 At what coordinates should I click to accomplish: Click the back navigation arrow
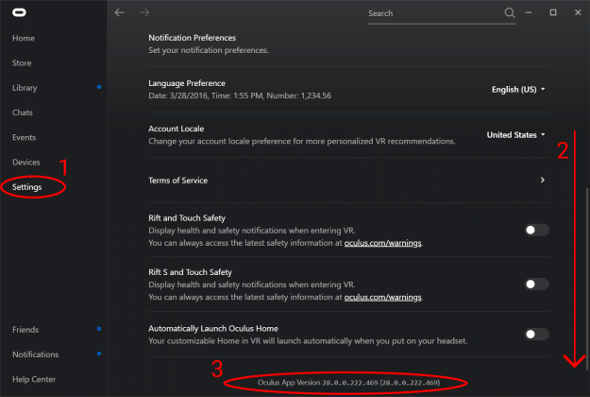click(x=119, y=13)
